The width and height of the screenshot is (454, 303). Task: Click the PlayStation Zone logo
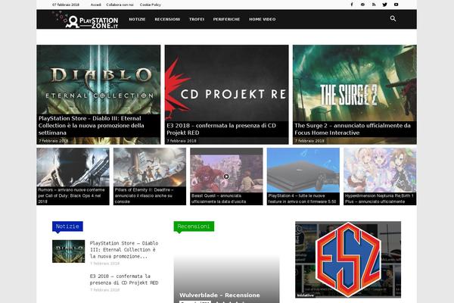(86, 20)
